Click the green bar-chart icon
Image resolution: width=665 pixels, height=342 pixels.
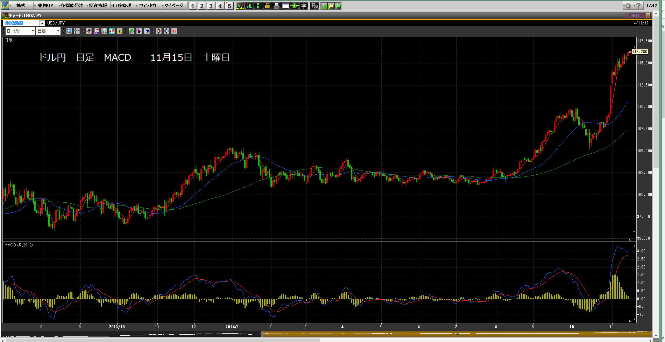pos(324,6)
